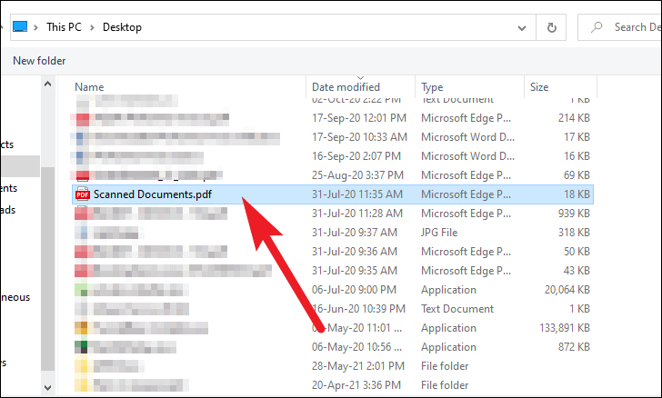This screenshot has width=662, height=398.
Task: Click the PDF icon of the 939 KB file
Action: point(83,214)
